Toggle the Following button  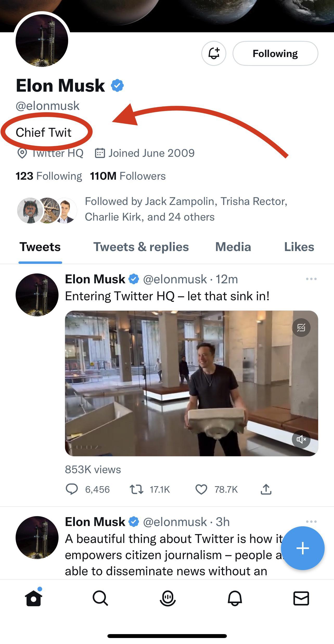click(x=275, y=53)
